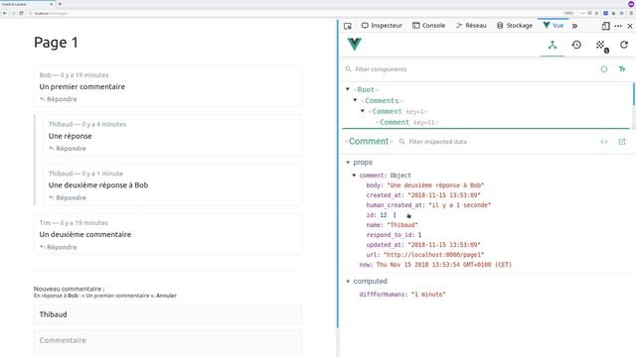636x357 pixels.
Task: Collapse the Root tree node
Action: coord(348,89)
